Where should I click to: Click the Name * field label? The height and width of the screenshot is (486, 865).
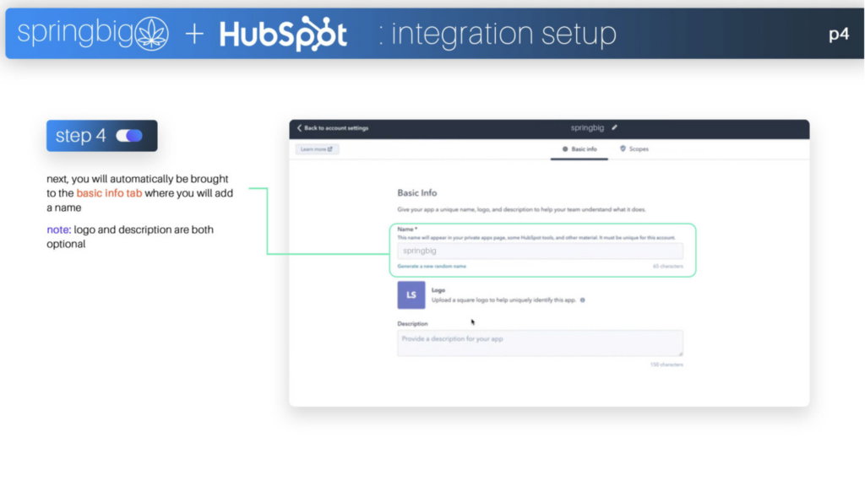[407, 229]
